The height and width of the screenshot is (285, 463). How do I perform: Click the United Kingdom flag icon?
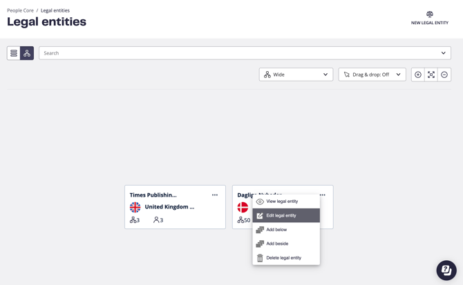coord(135,207)
